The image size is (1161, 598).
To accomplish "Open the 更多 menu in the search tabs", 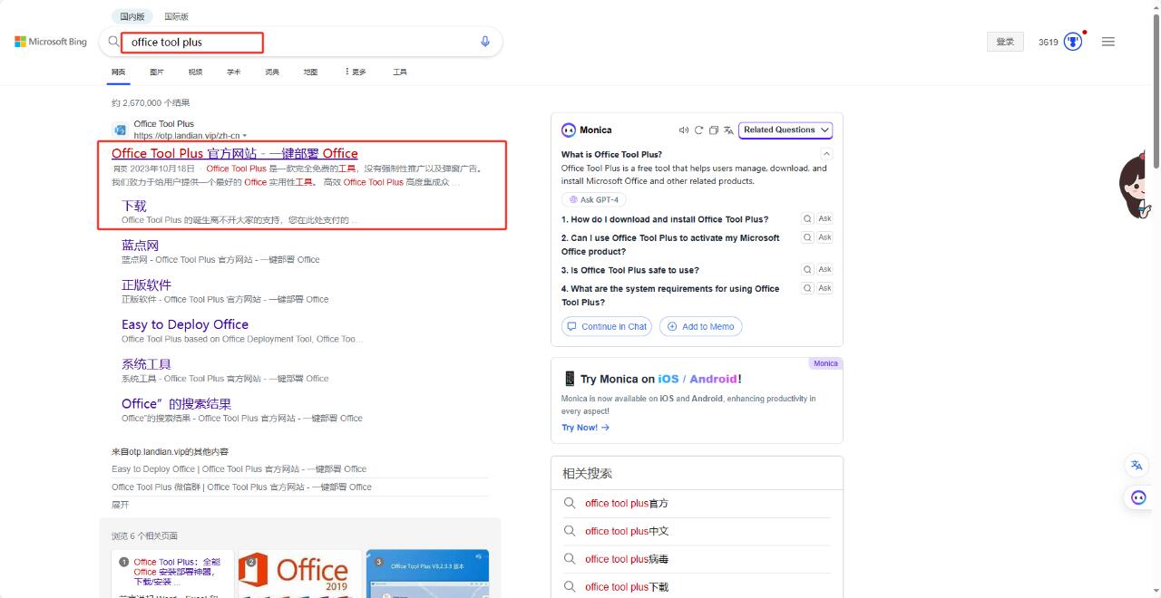I will coord(356,72).
